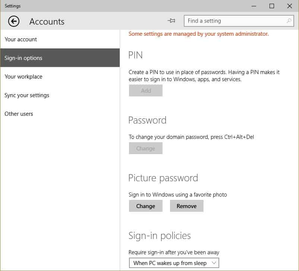Focus the Find a setting search box
The height and width of the screenshot is (271, 299).
pyautogui.click(x=239, y=21)
